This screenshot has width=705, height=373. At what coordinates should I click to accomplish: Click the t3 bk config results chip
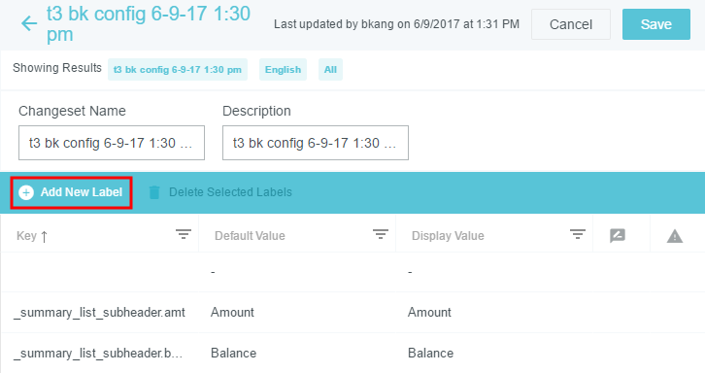pos(178,70)
